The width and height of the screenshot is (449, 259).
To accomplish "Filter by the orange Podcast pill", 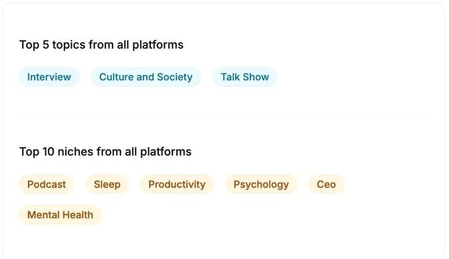I will [x=47, y=185].
